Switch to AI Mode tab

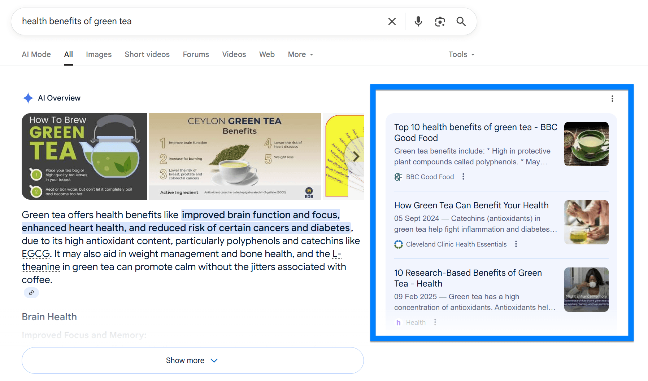click(36, 54)
